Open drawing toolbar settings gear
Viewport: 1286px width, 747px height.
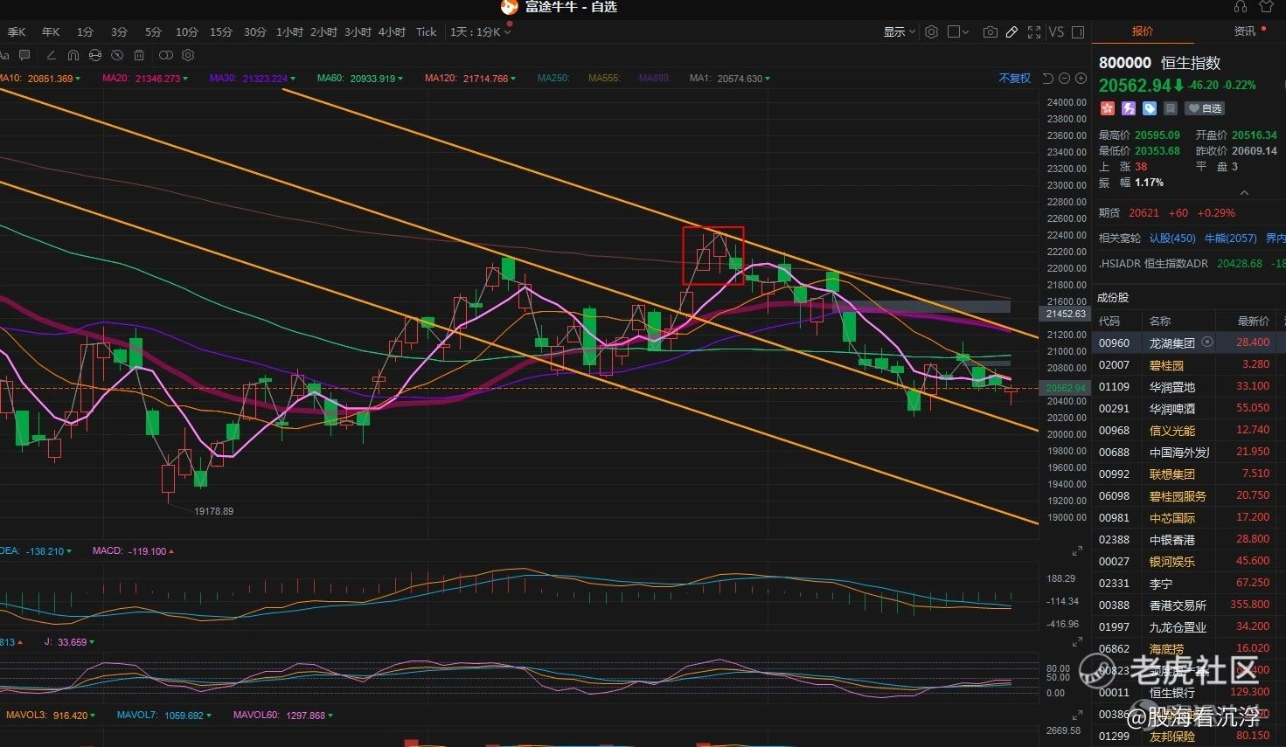pyautogui.click(x=188, y=55)
